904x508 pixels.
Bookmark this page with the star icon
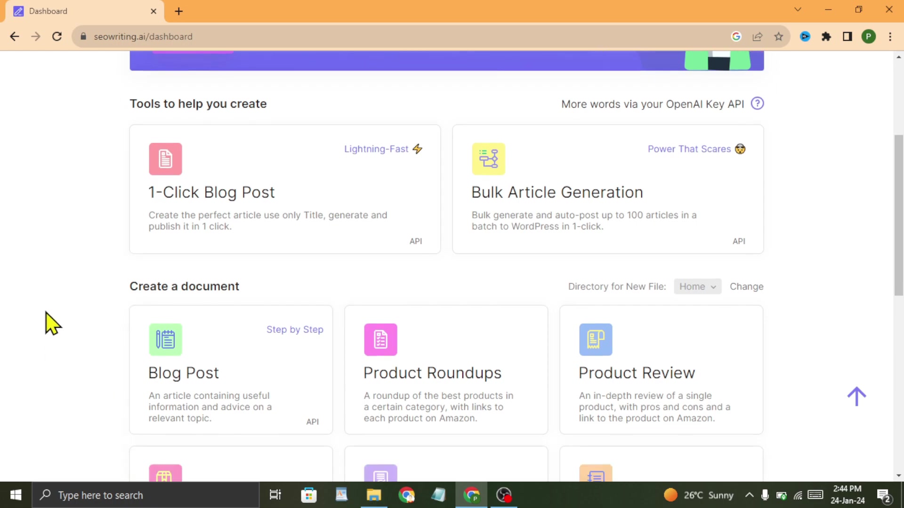[x=779, y=37]
